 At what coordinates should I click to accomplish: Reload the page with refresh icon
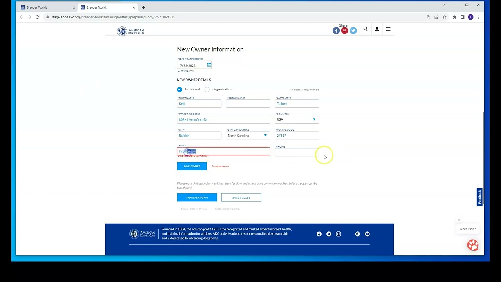(37, 17)
